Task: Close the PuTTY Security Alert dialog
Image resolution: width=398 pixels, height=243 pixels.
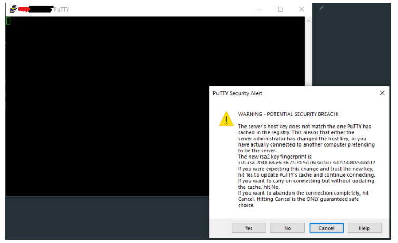Action: coord(382,93)
